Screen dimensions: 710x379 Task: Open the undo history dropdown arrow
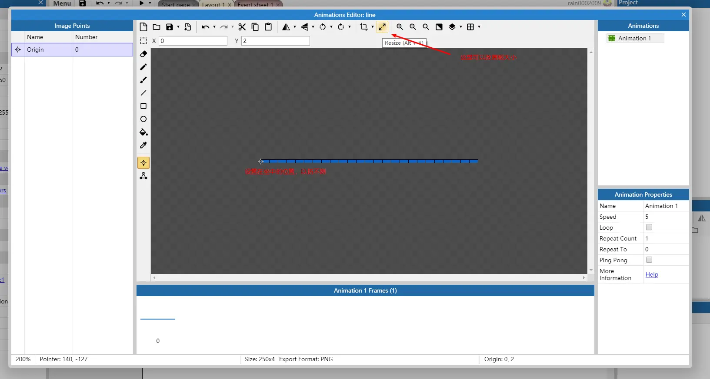coord(214,27)
